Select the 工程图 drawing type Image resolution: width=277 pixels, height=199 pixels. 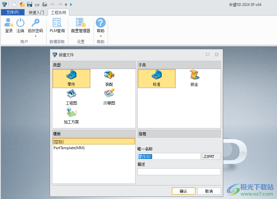[71, 97]
